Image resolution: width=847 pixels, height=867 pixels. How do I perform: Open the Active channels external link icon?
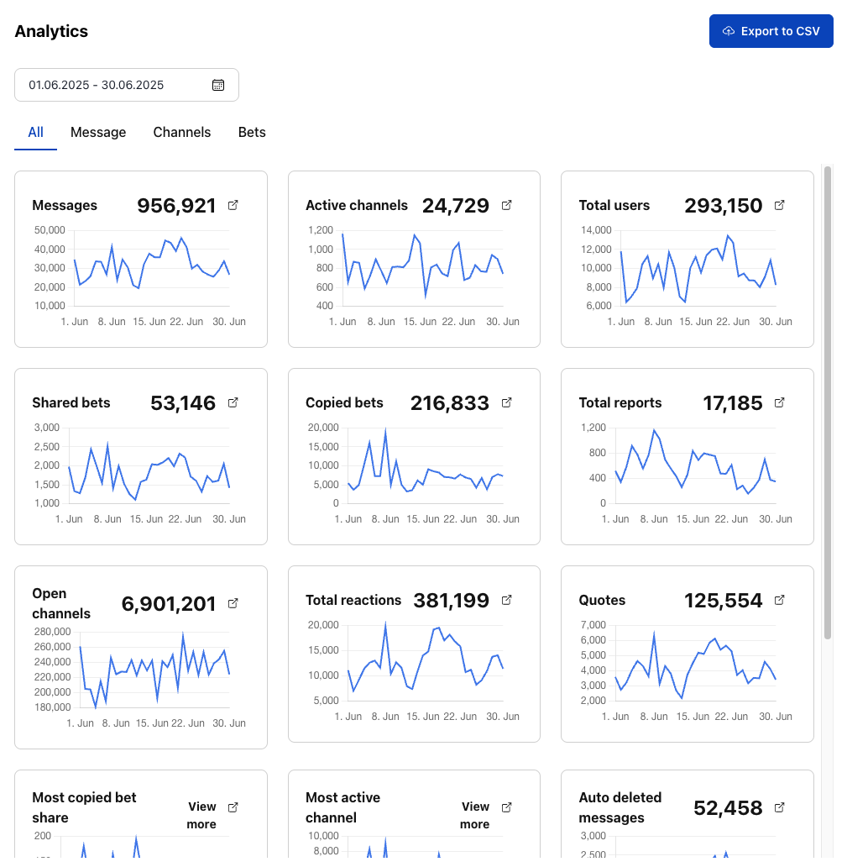tap(506, 204)
